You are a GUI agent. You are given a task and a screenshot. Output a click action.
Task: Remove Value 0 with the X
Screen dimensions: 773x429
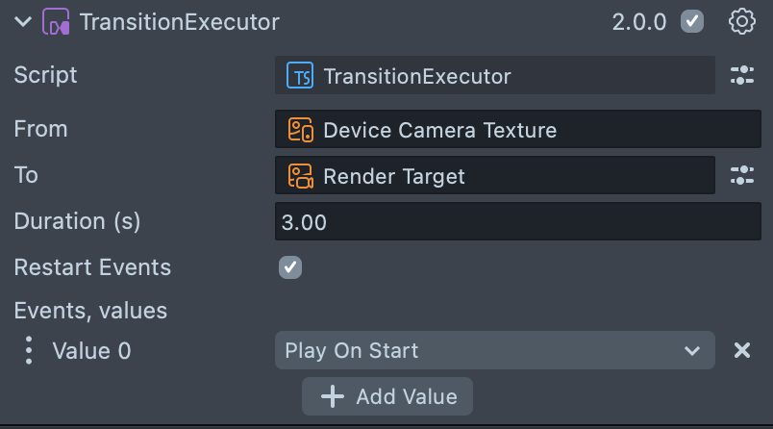[x=742, y=351]
